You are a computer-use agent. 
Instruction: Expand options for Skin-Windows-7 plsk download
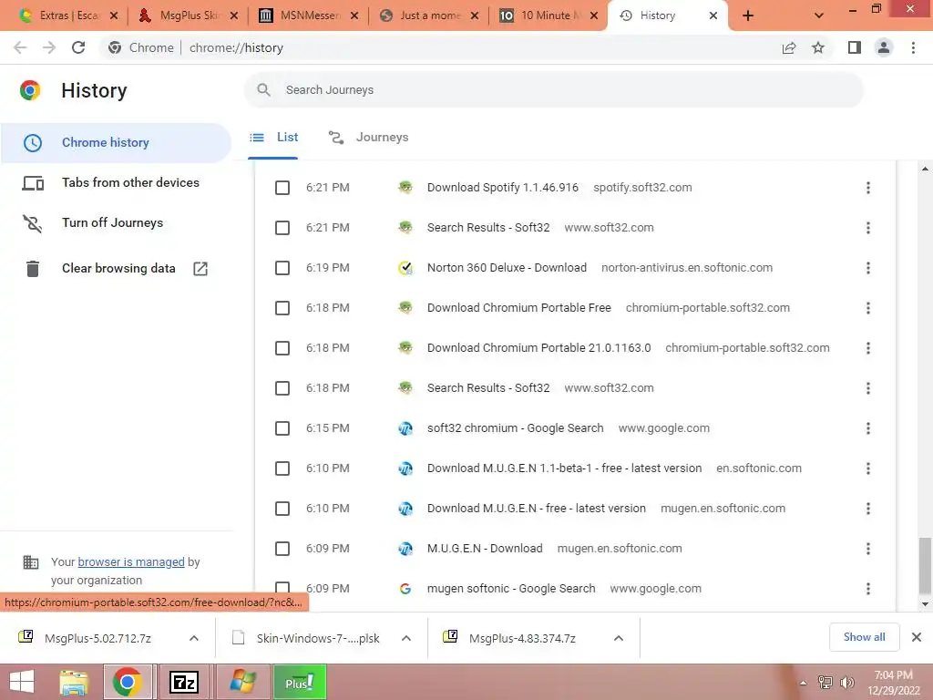pyautogui.click(x=406, y=638)
